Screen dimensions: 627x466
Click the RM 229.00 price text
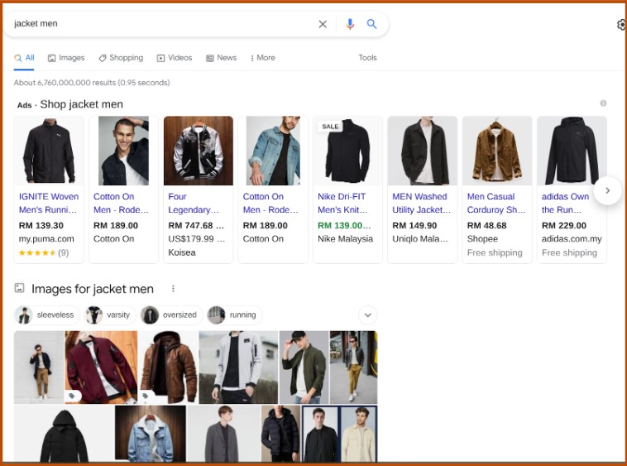[x=564, y=226]
